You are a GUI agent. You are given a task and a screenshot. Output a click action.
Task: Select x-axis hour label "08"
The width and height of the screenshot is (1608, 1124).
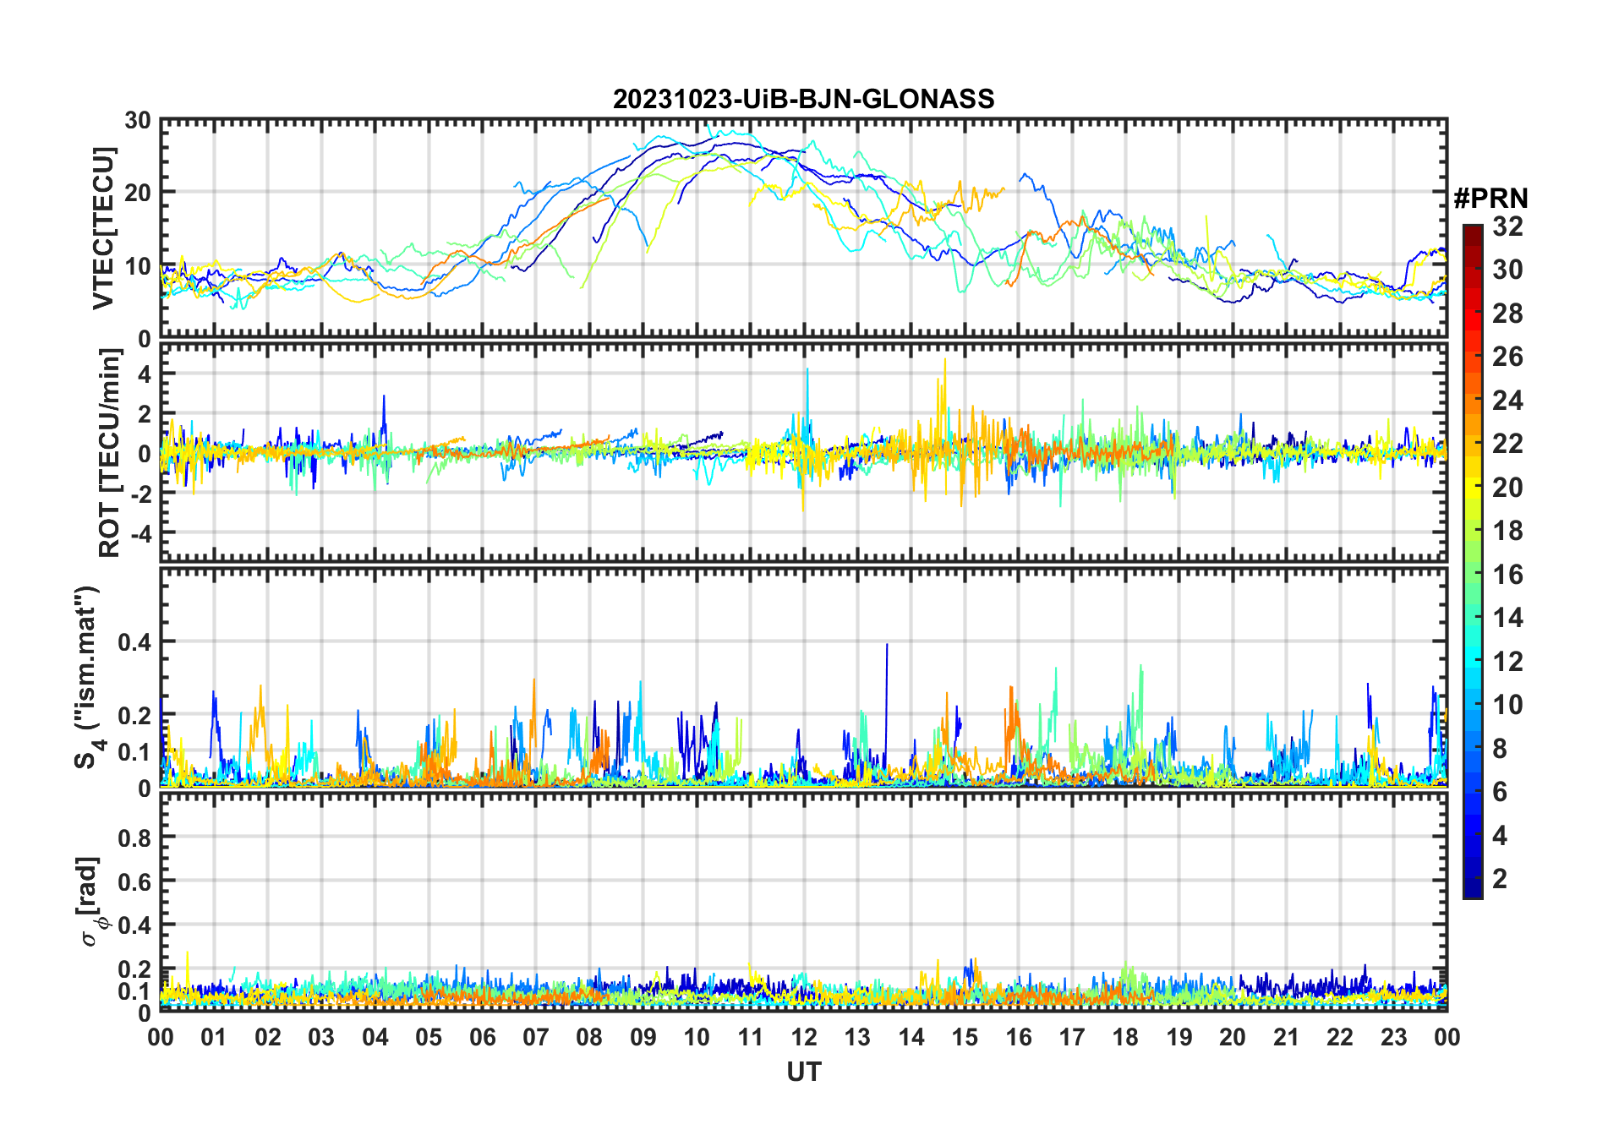(x=589, y=1036)
